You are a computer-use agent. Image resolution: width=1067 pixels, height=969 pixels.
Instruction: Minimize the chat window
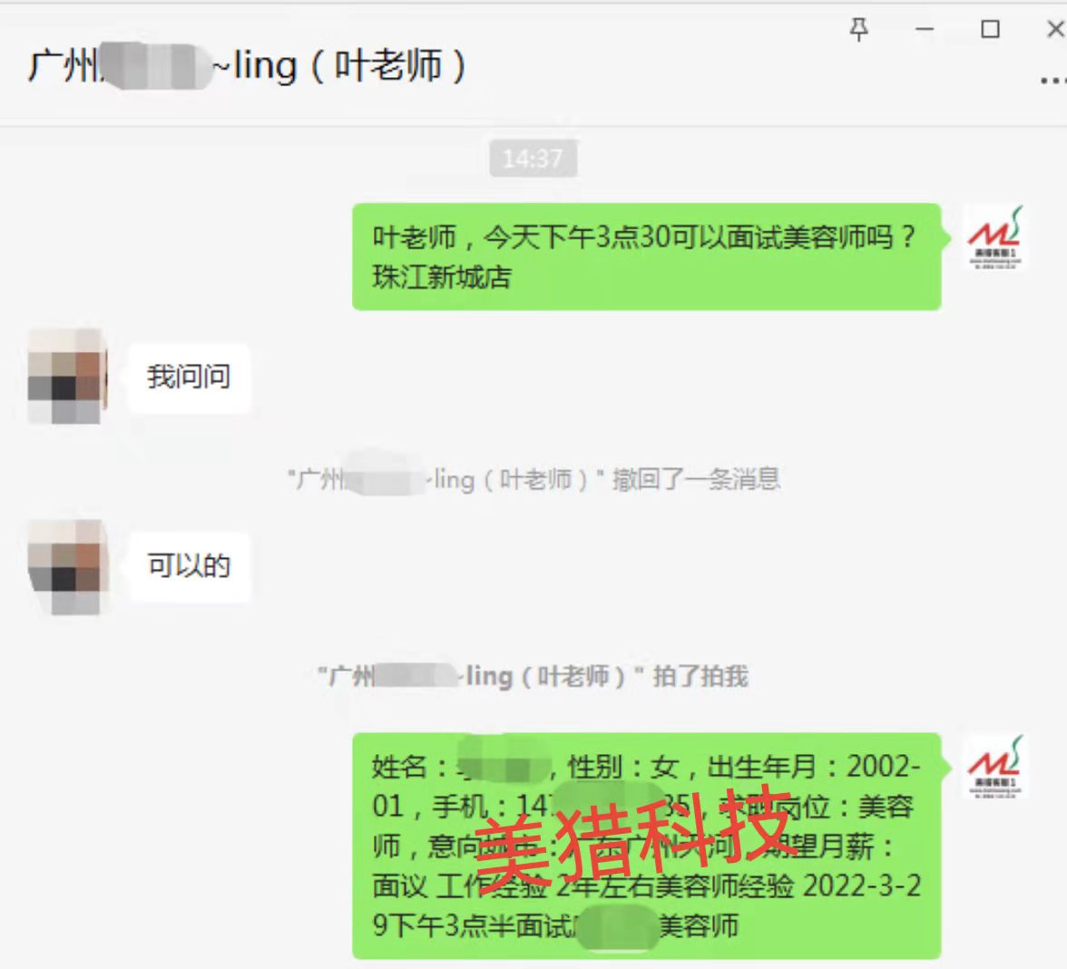pyautogui.click(x=924, y=29)
